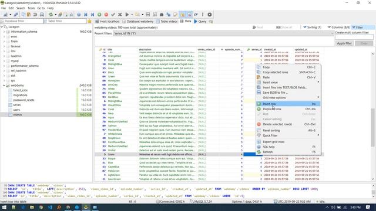Toggle the Sorting (1) button
This screenshot has height=211, width=376.
click(312, 28)
